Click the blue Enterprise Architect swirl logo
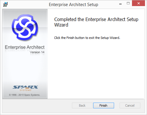 tap(25, 27)
